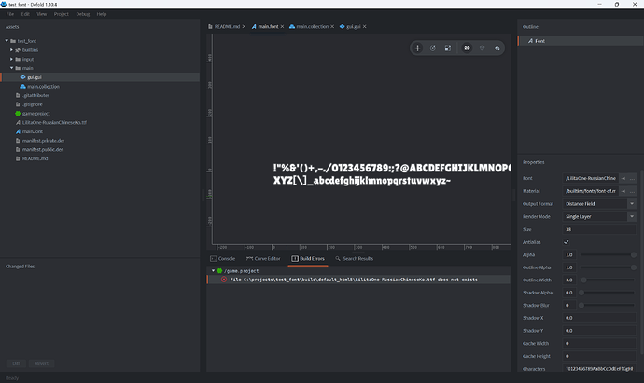644x383 pixels.
Task: Switch to the Search Results tab
Action: coord(354,259)
